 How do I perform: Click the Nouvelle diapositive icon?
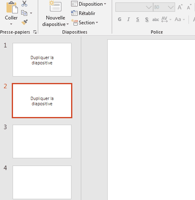click(x=55, y=6)
